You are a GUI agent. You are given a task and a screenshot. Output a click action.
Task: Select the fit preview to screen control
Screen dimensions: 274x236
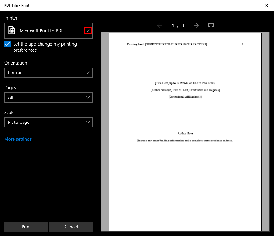tap(211, 25)
